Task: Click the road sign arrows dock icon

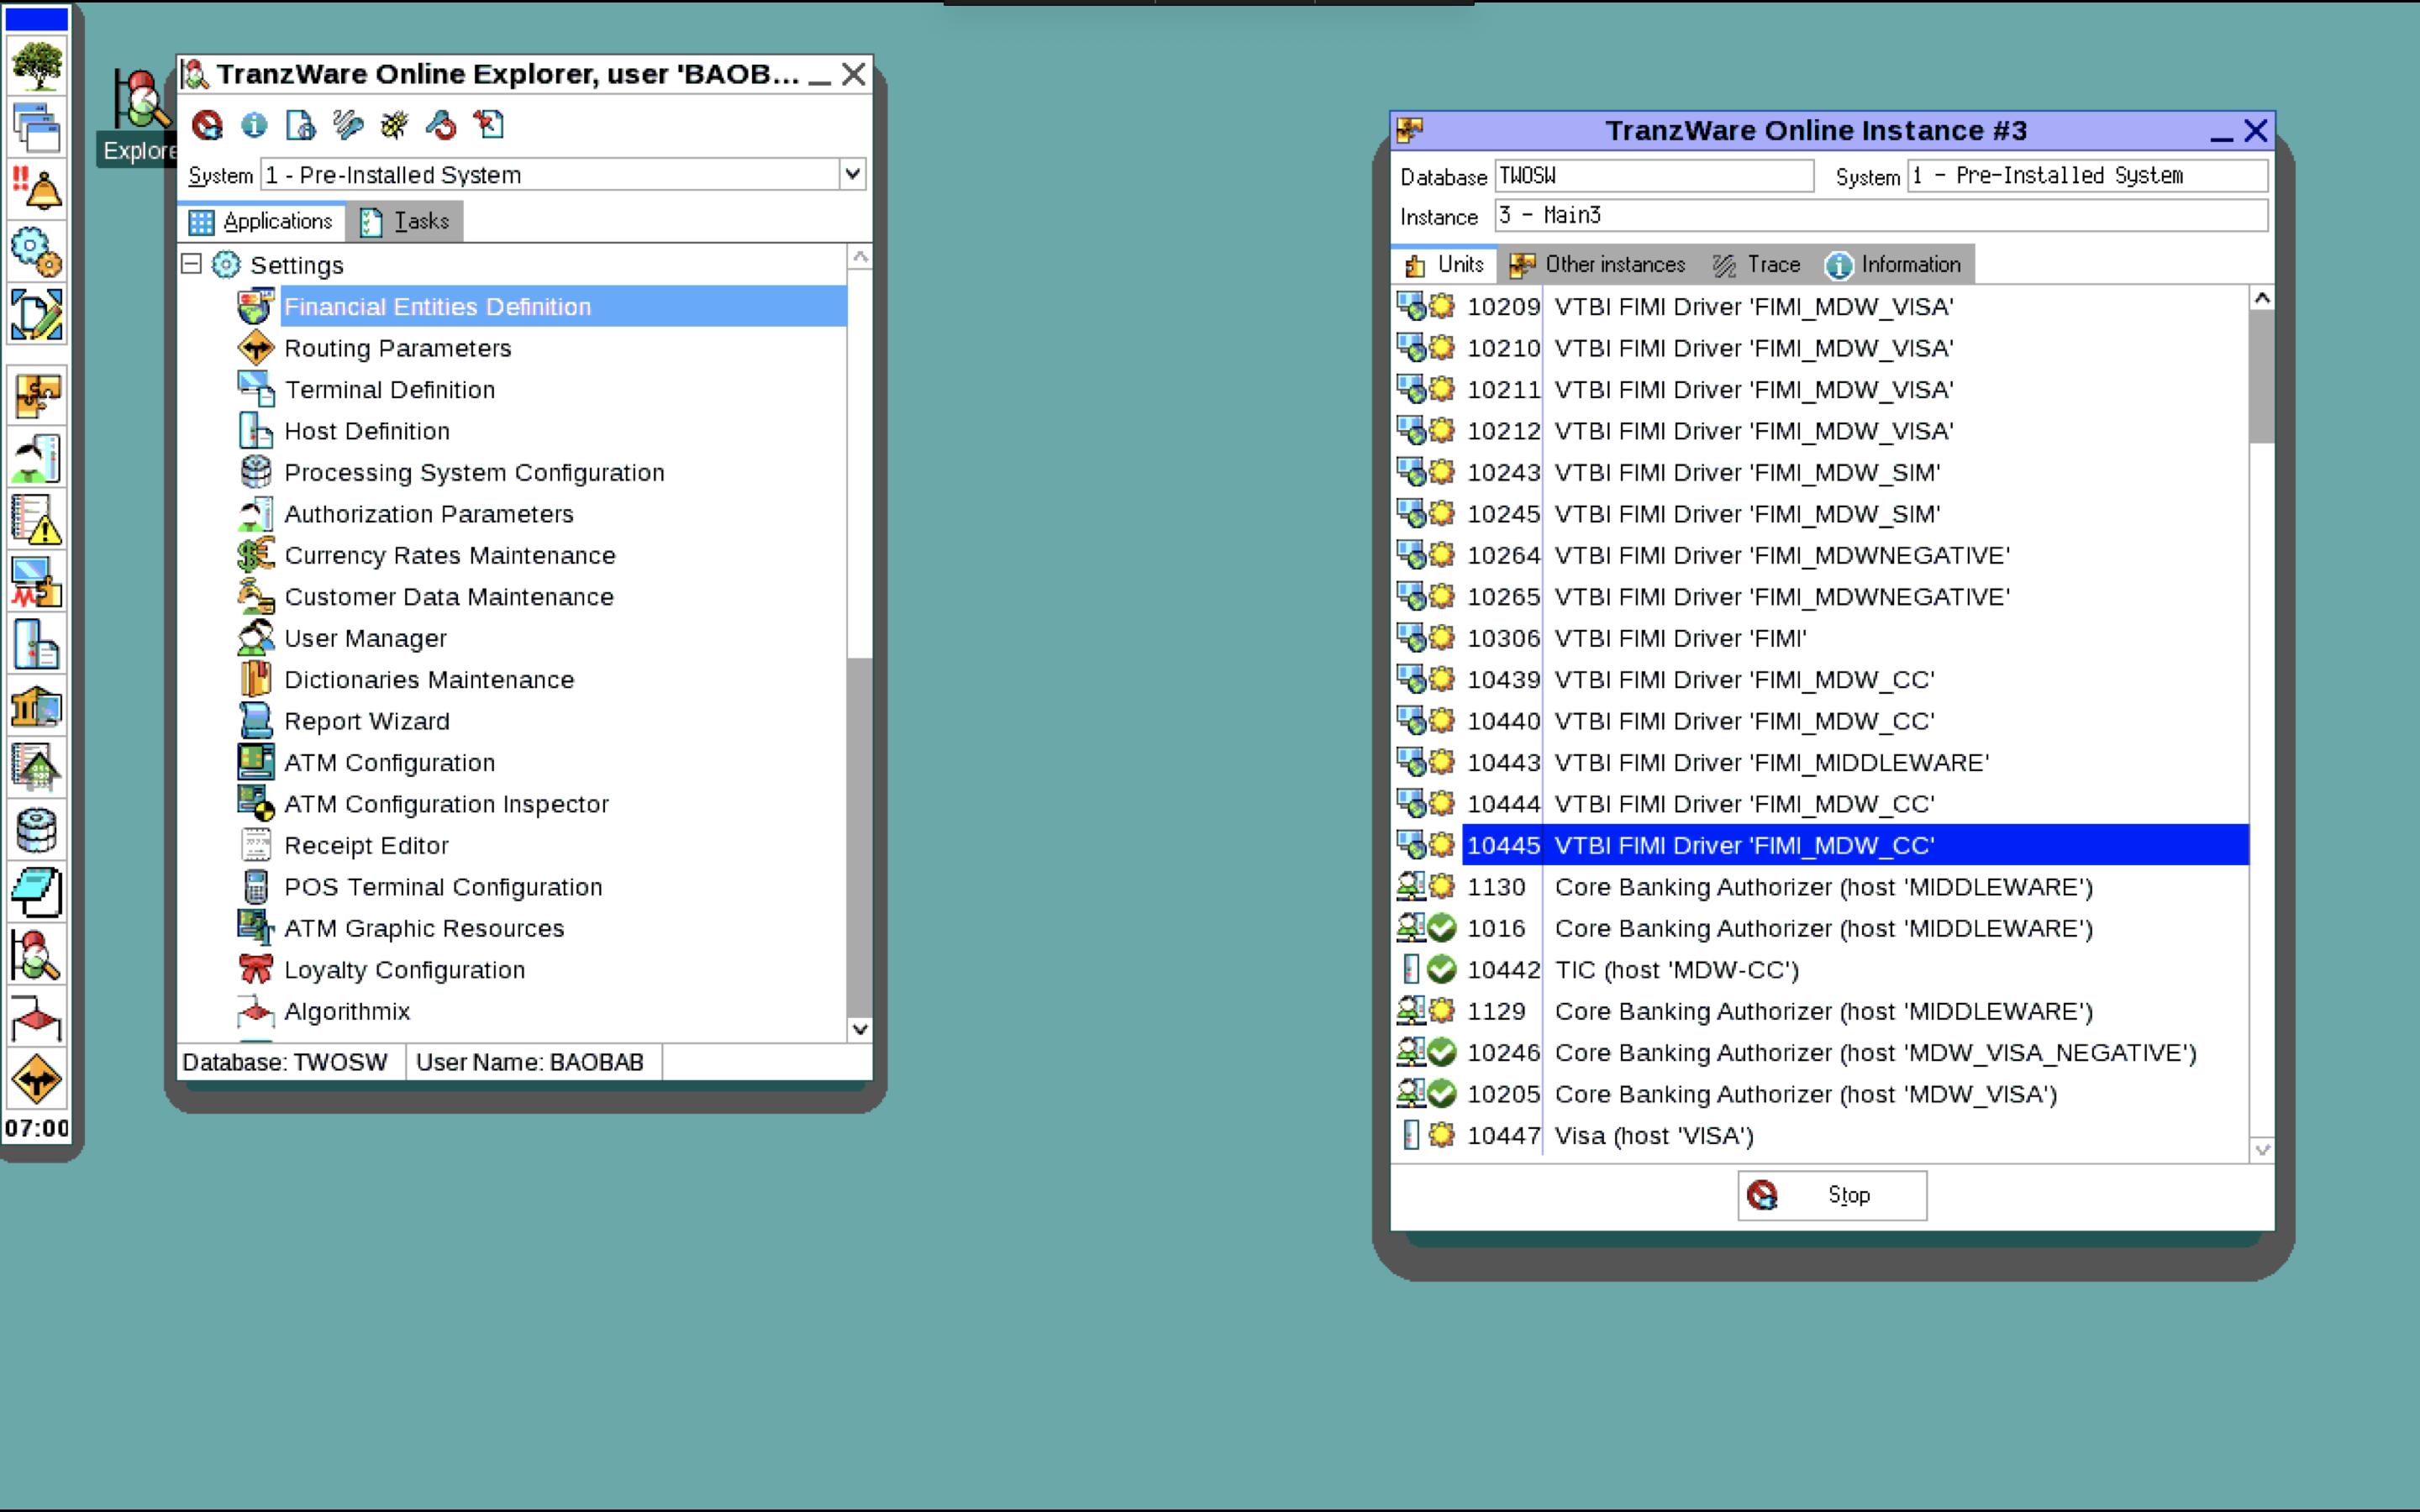Action: [x=37, y=1079]
